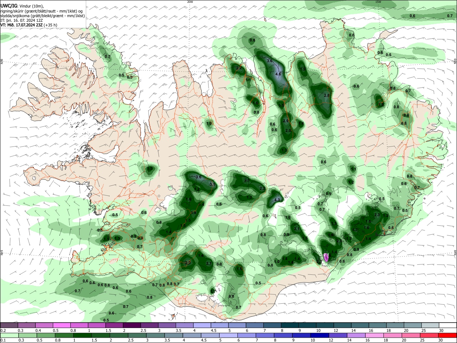
Task: Click the 2.0 precipitation value on the map
Action: click(288, 131)
